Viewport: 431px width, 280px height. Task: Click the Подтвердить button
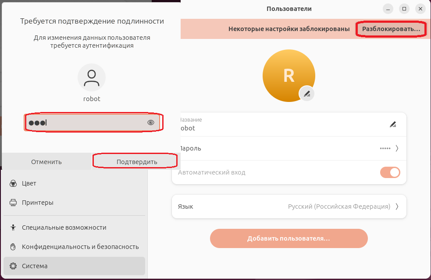(x=137, y=162)
